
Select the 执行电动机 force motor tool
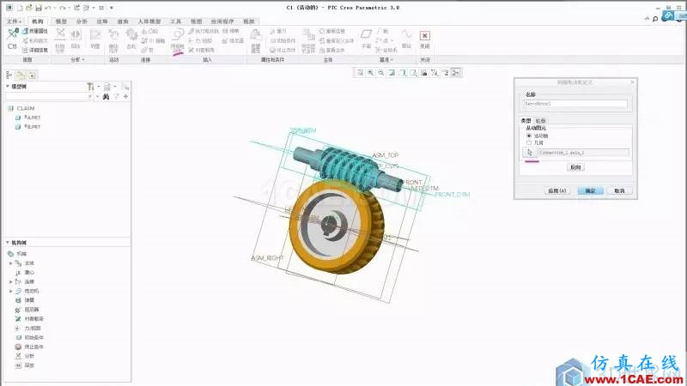coord(204,32)
